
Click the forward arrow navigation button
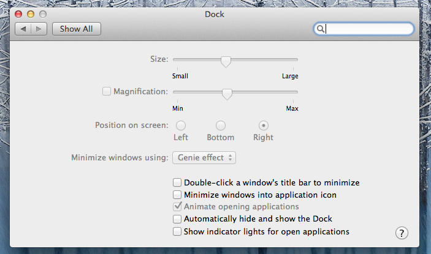(x=39, y=29)
